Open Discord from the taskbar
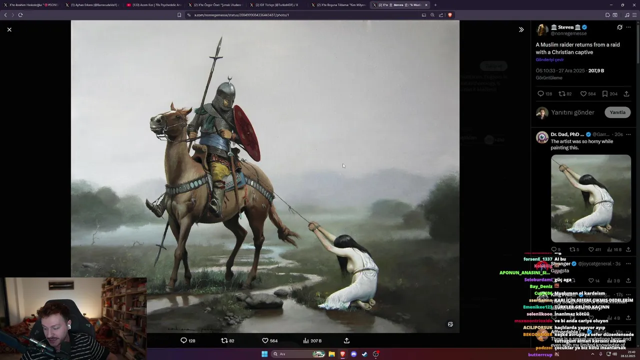640x360 pixels. tap(353, 354)
